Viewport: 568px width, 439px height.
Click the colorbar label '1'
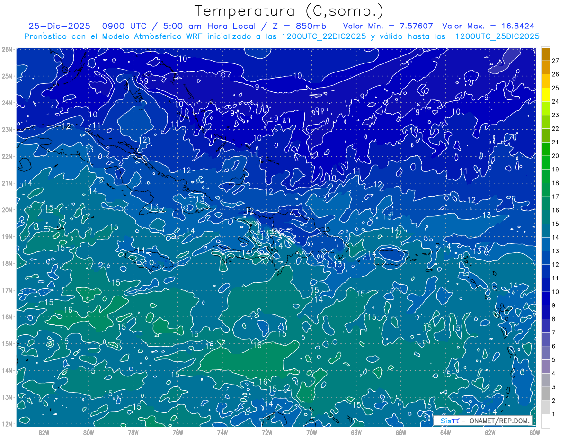point(554,414)
